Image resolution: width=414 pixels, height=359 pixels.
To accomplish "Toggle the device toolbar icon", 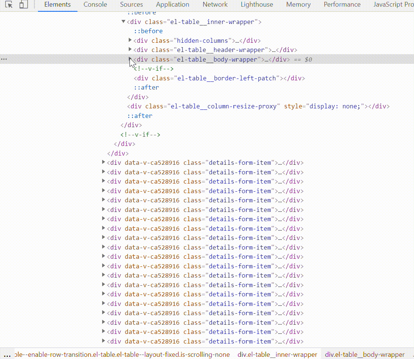I will tap(23, 5).
